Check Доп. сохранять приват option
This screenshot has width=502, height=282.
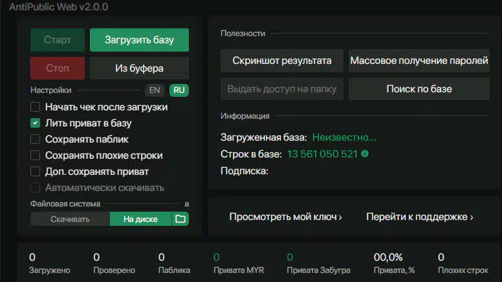[x=35, y=172]
